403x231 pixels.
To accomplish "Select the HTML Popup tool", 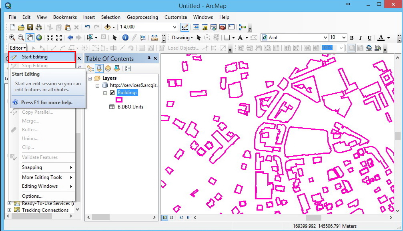I will tap(143, 38).
